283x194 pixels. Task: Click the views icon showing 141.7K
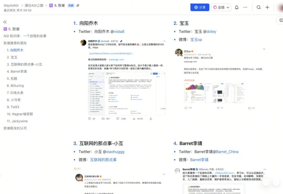click(134, 119)
